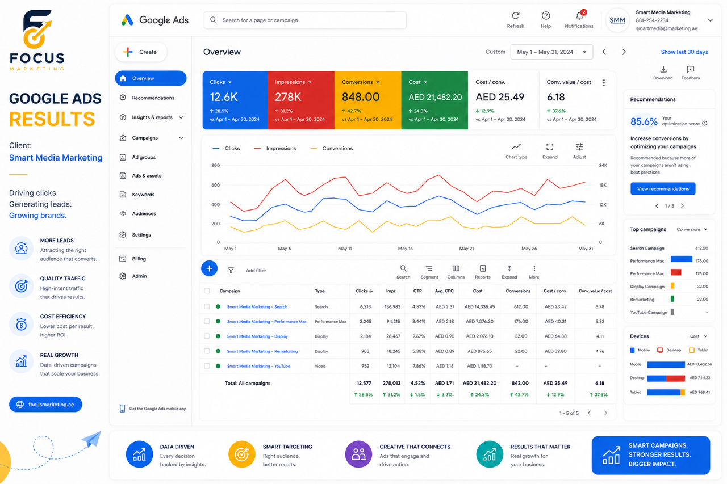Go to previous recommendation arrow

point(657,206)
